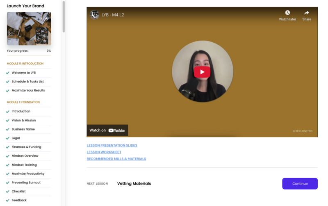The height and width of the screenshot is (206, 328).
Task: Open the Checklist lesson
Action: pyautogui.click(x=18, y=191)
